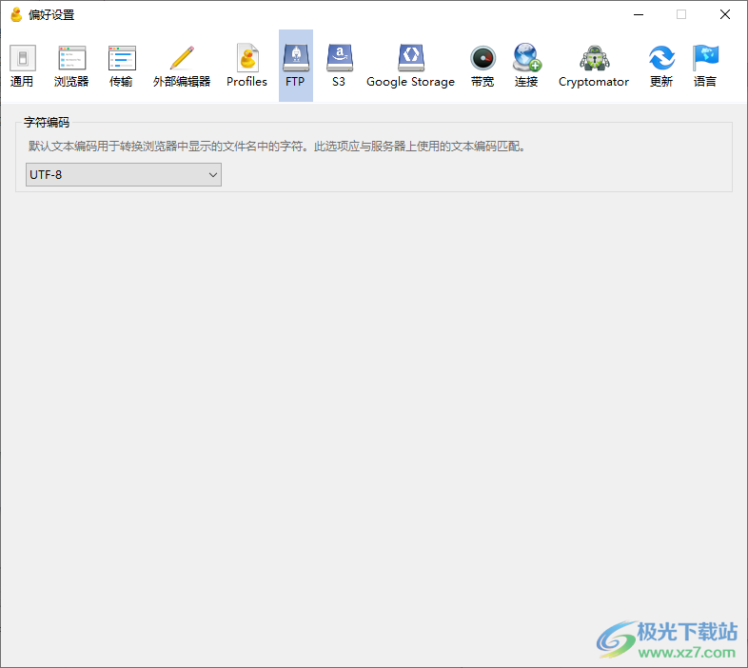Open the 通用 general preferences icon
The height and width of the screenshot is (668, 748).
pos(22,58)
